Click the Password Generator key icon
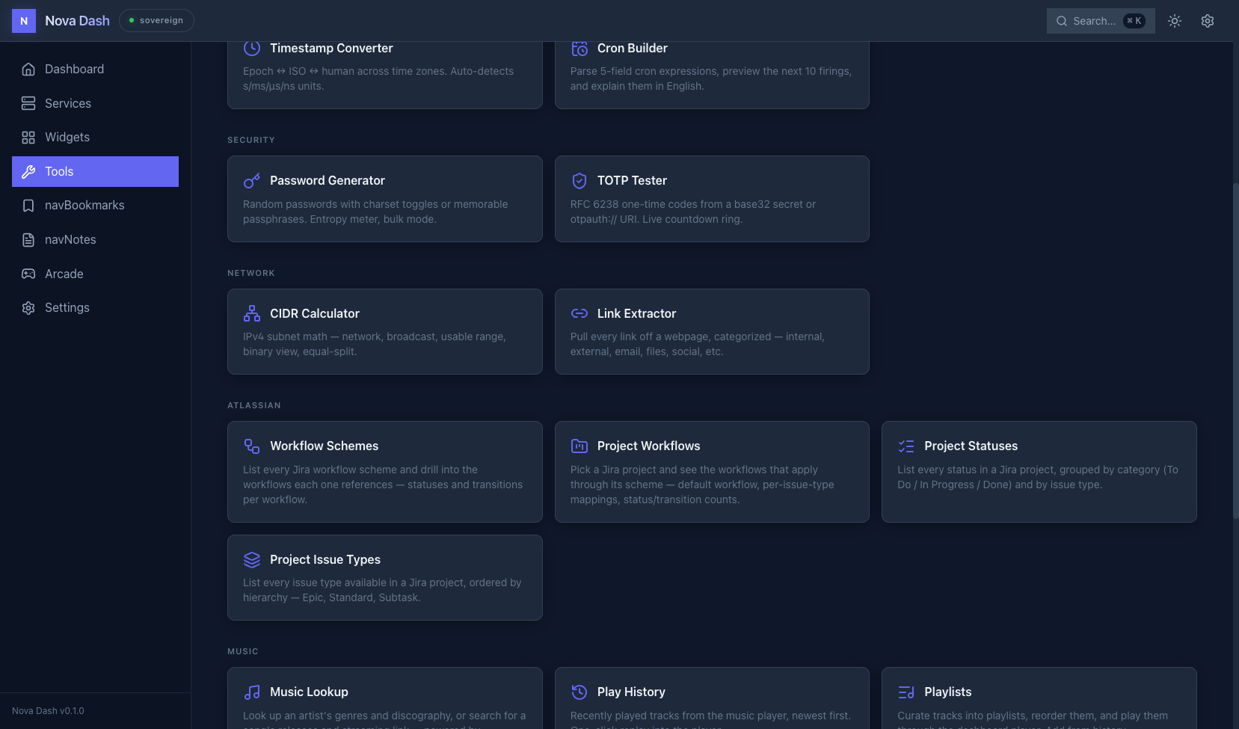This screenshot has width=1239, height=729. tap(252, 181)
